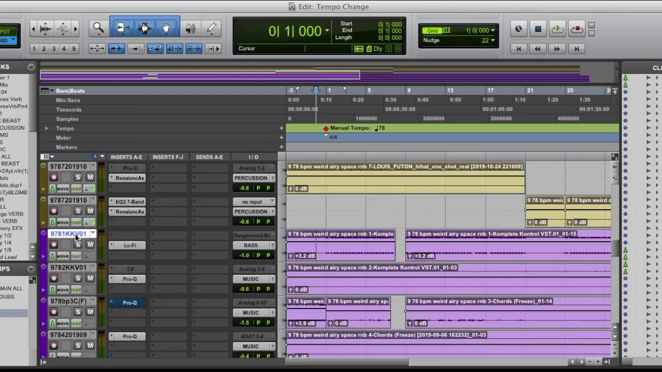Select the Pencil tool
Image resolution: width=662 pixels, height=372 pixels.
click(212, 28)
